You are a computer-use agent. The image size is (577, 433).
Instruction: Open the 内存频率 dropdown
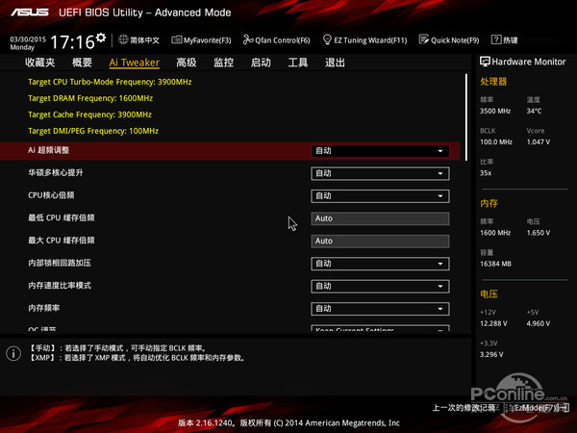click(x=380, y=309)
